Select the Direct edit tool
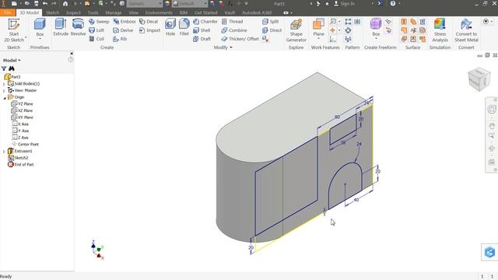This screenshot has width=498, height=280. coord(272,30)
